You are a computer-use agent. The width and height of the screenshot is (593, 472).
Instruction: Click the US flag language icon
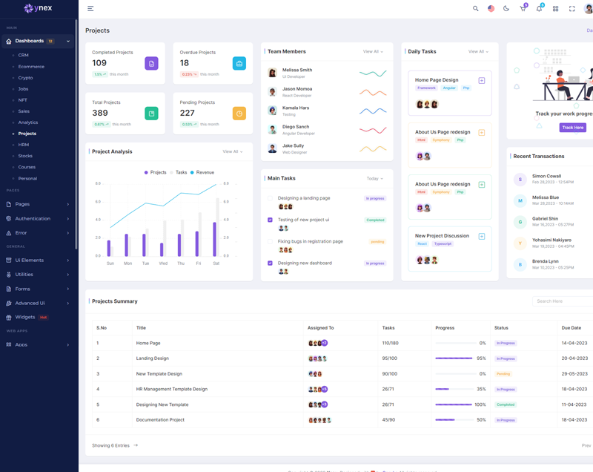pyautogui.click(x=491, y=9)
